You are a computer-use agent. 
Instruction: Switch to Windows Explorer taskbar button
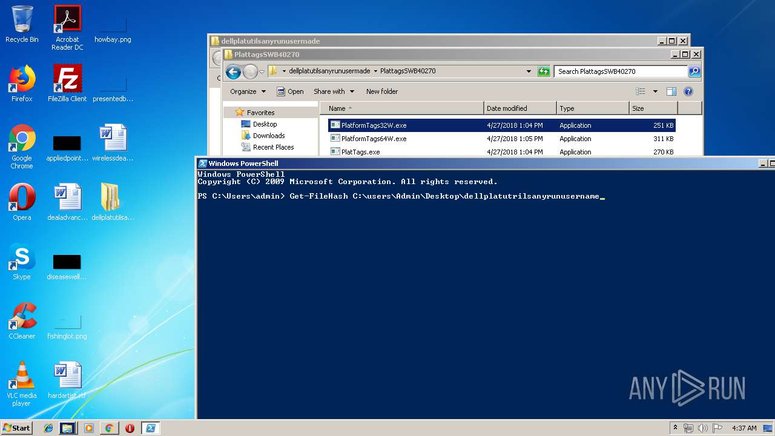(67, 428)
